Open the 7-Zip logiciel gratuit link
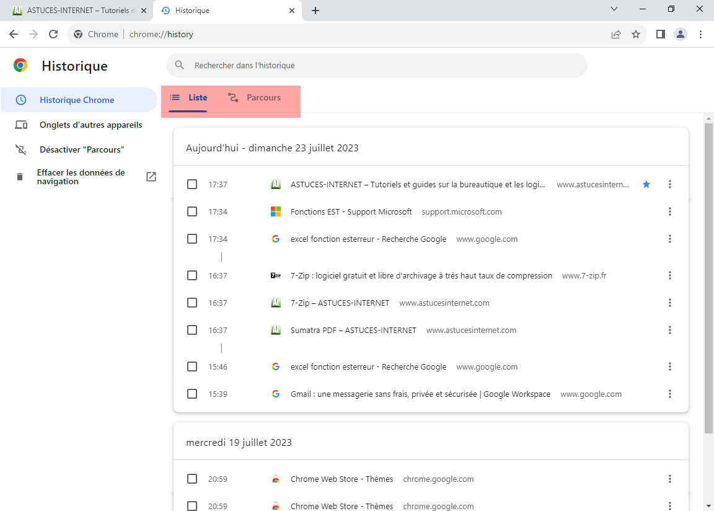This screenshot has width=714, height=511. click(x=421, y=275)
